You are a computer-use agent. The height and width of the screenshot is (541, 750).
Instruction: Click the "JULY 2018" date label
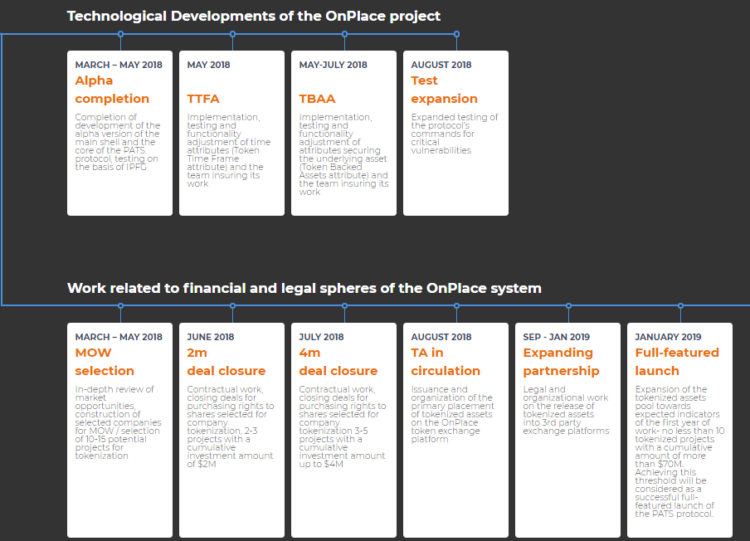(321, 337)
